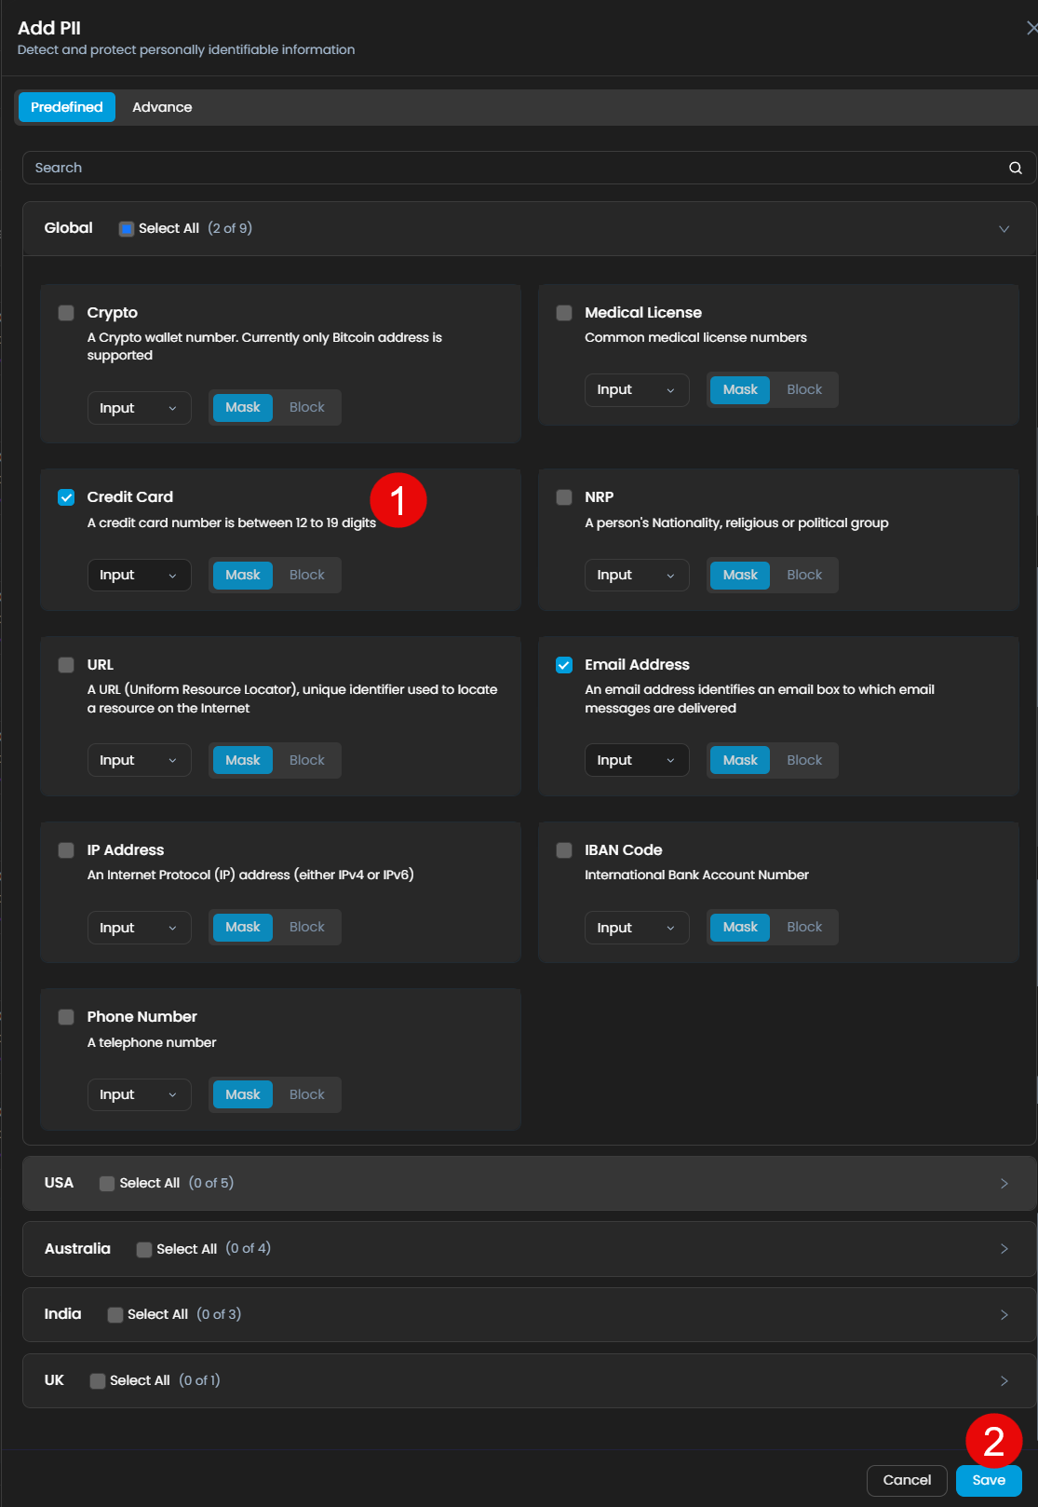Click the Save button
1038x1507 pixels.
click(x=988, y=1480)
